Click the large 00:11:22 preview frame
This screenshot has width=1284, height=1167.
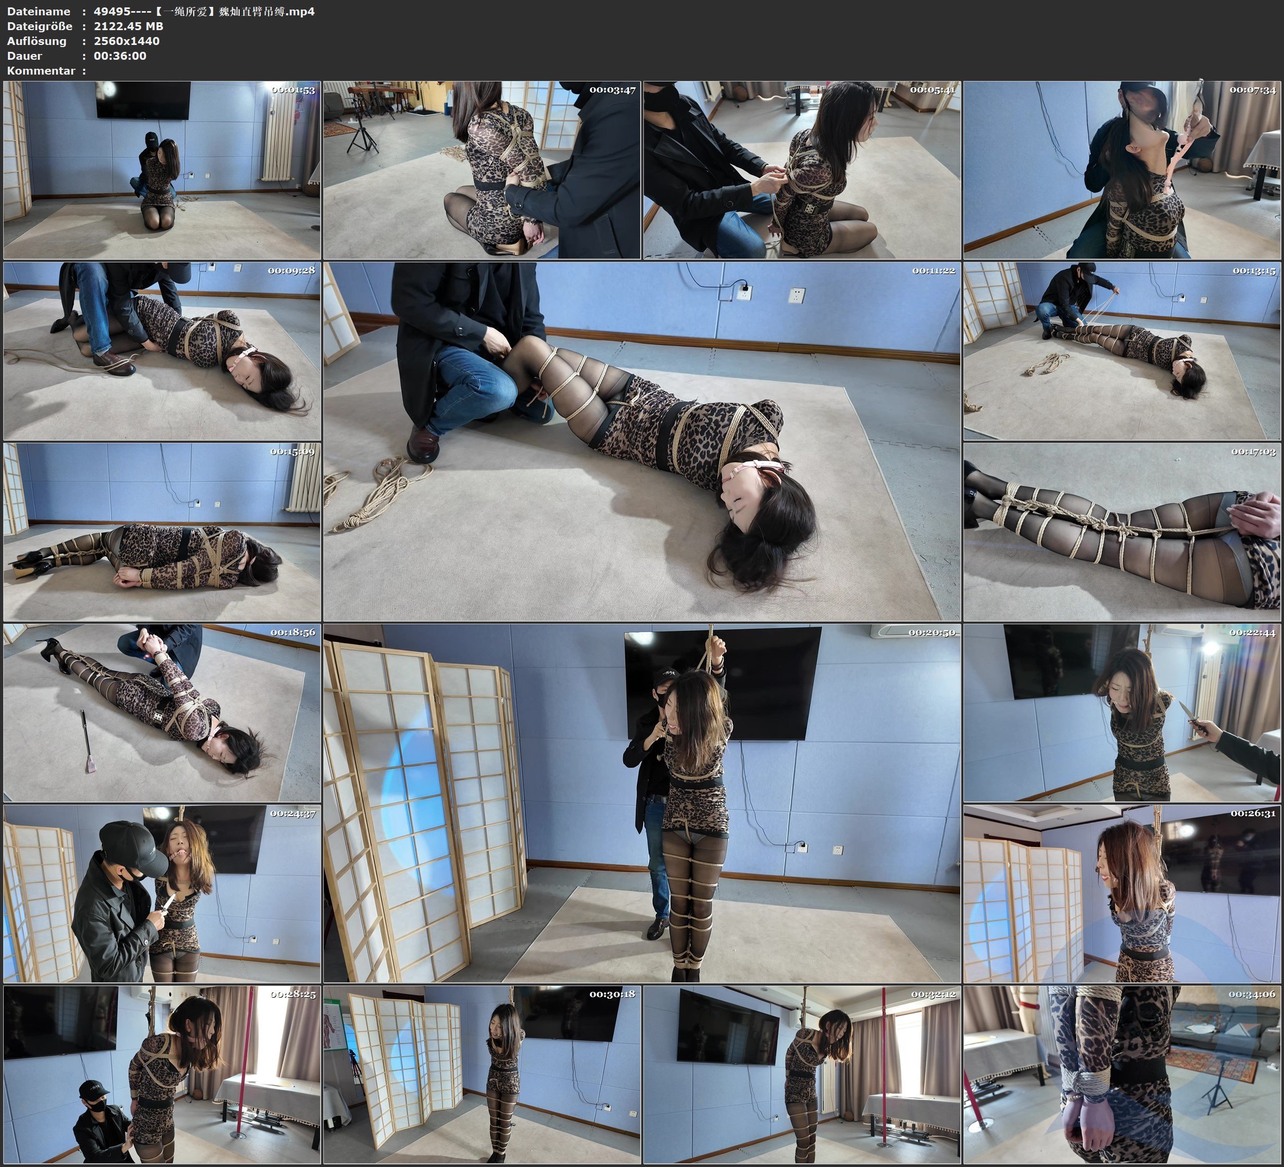[x=641, y=441]
